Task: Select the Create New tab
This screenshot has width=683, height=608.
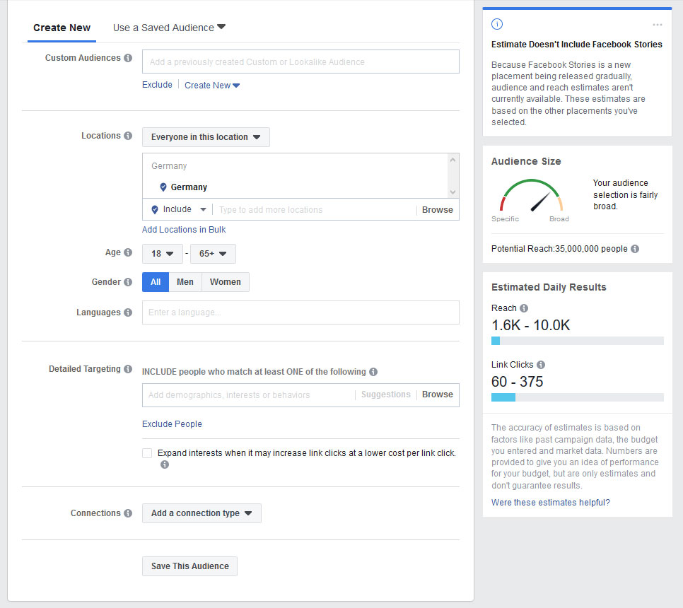Action: click(62, 28)
